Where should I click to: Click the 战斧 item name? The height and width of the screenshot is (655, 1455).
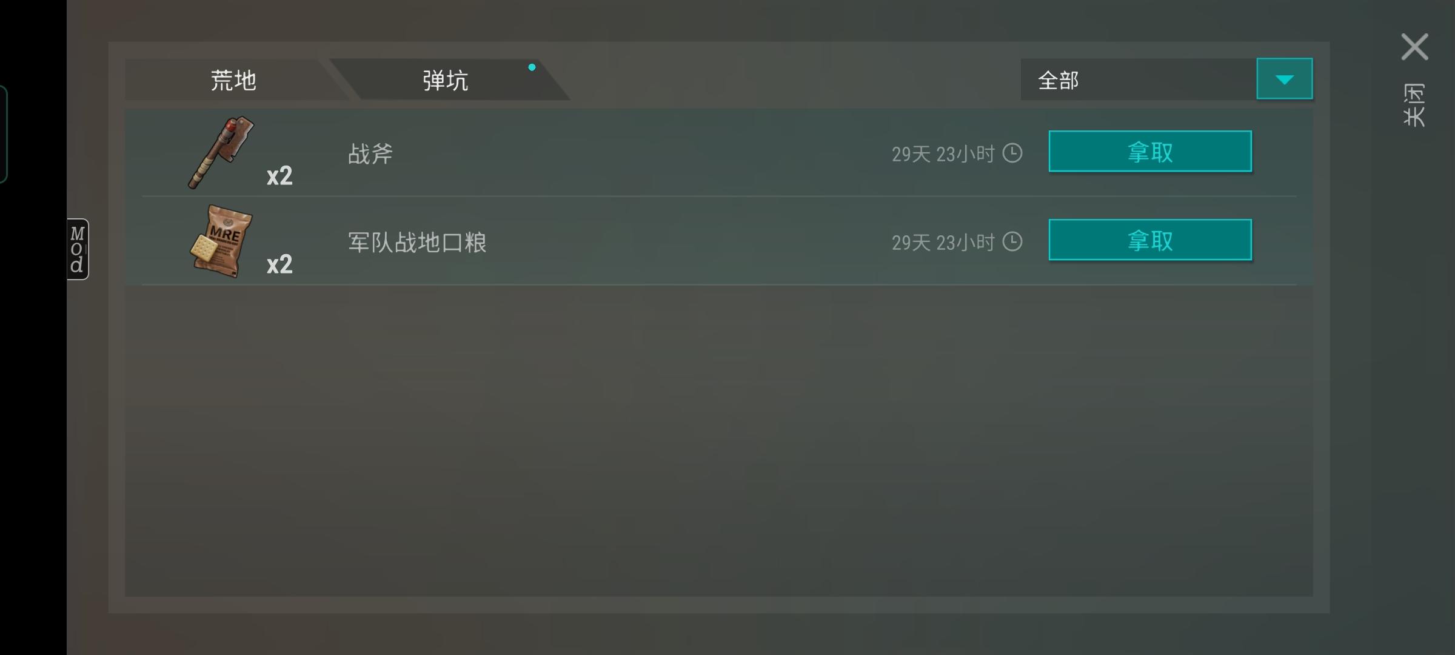[x=370, y=153]
